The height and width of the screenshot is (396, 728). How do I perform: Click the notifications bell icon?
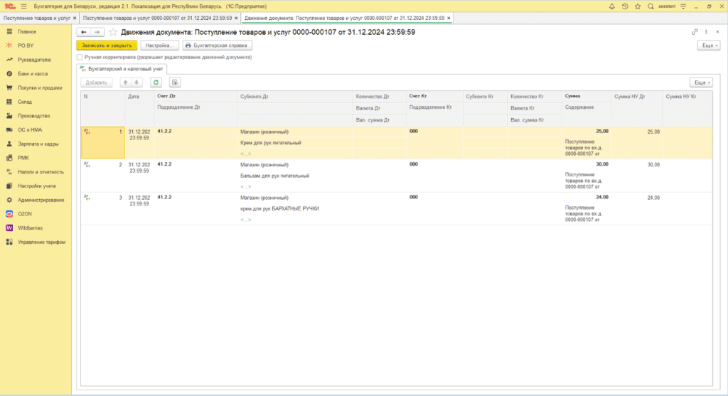(612, 6)
